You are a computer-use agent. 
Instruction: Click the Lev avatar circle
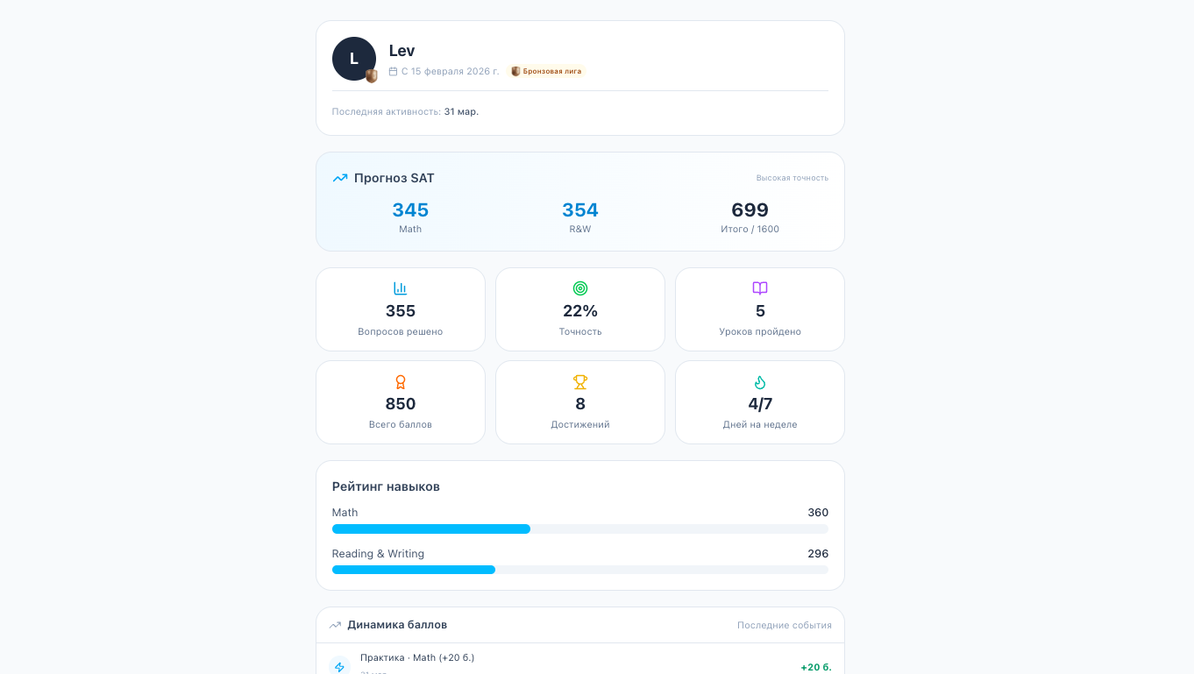click(x=354, y=59)
